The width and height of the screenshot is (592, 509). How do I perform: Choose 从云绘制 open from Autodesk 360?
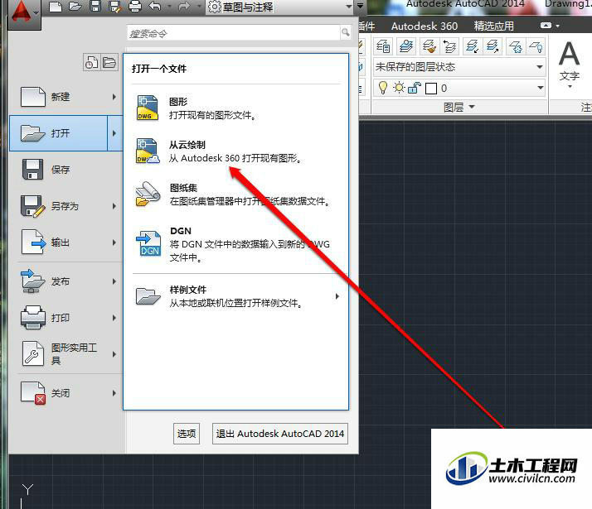coord(235,151)
